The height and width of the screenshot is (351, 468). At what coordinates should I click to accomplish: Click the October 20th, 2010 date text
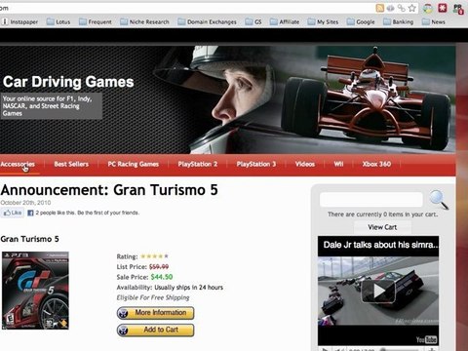[25, 203]
